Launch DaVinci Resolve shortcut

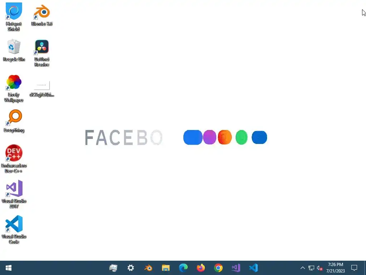tap(42, 53)
